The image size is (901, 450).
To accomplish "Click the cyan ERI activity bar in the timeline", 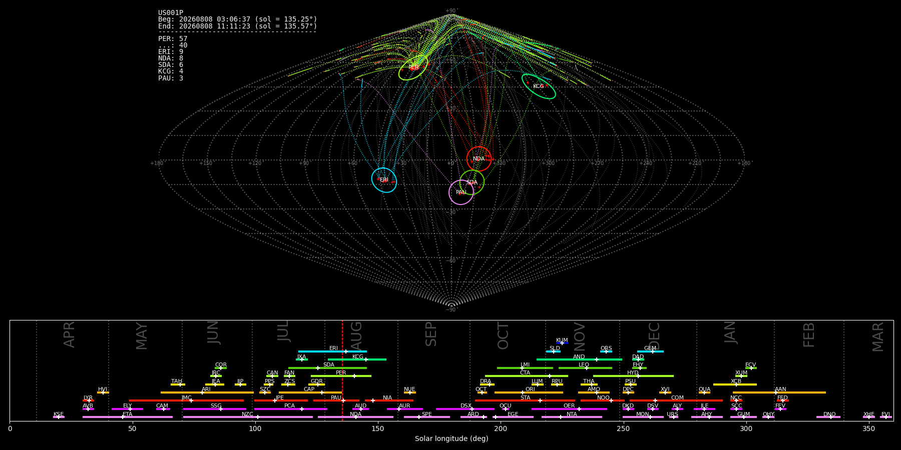I will pos(332,351).
